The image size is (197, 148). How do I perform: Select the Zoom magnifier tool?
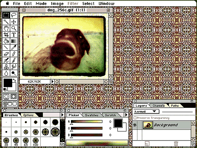(14, 28)
